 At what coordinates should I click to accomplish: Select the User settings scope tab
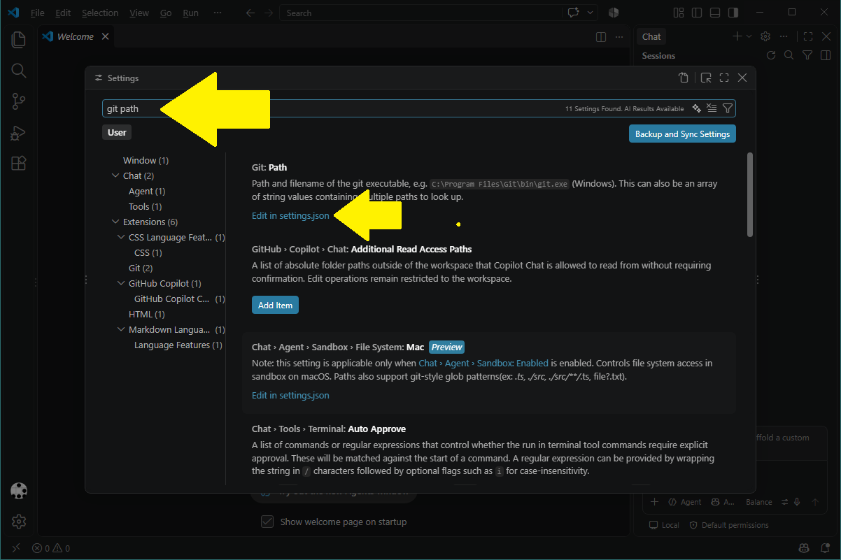tap(117, 132)
